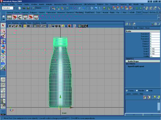This screenshot has width=161, height=120.
Task: Click the Scale X value field
Action: (155, 49)
